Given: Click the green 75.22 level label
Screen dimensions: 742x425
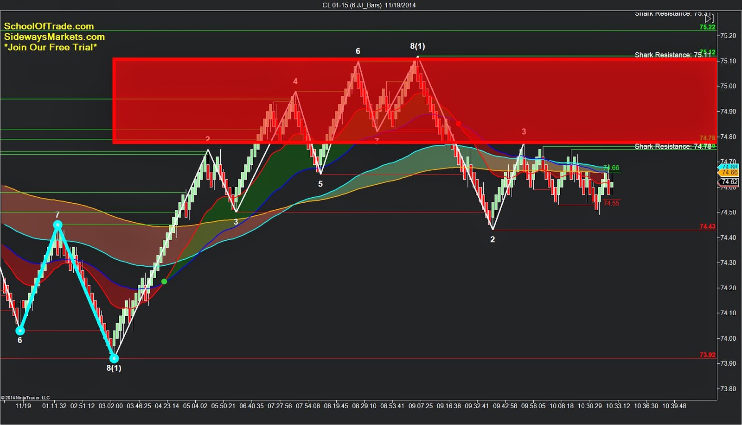Looking at the screenshot, I should 707,27.
